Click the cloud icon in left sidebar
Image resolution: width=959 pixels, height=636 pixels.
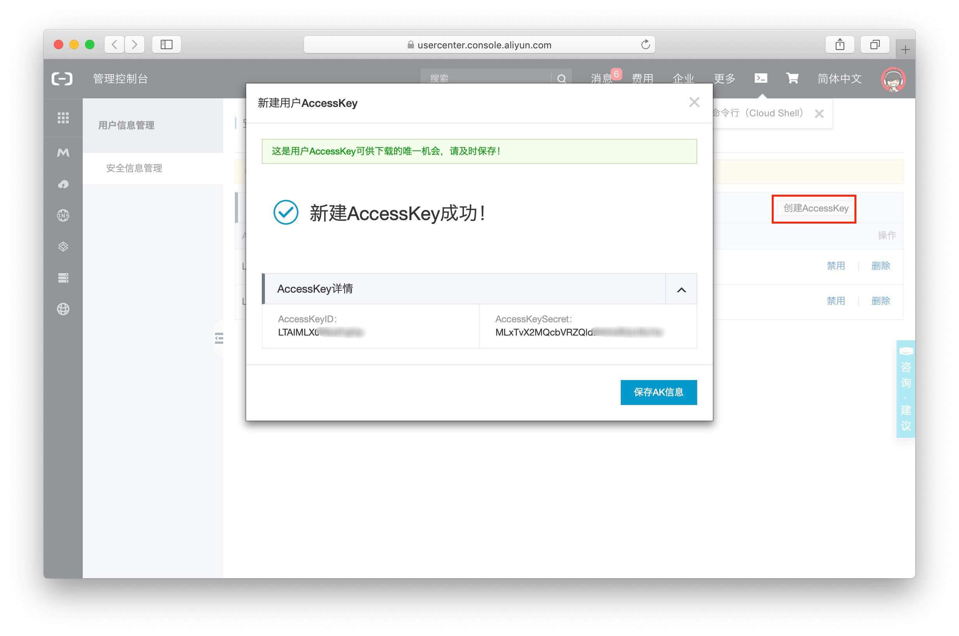(x=63, y=185)
